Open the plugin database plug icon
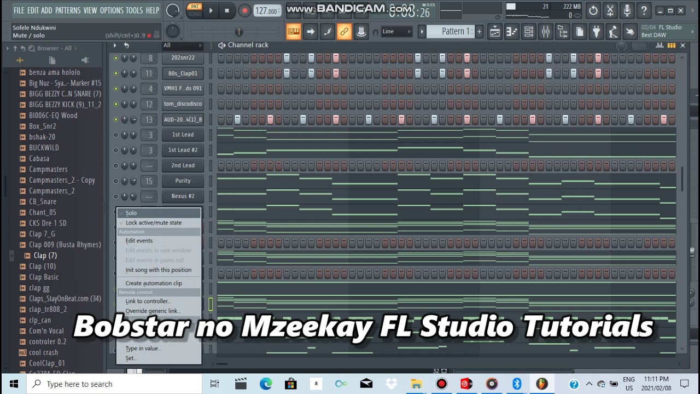The width and height of the screenshot is (700, 394). point(596,32)
